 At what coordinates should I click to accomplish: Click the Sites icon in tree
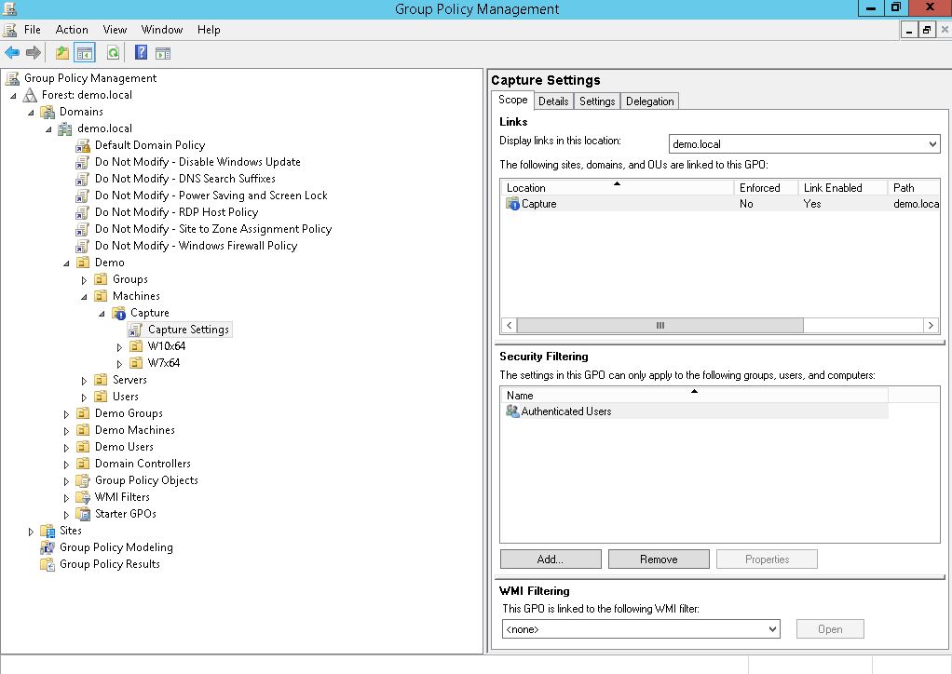click(48, 531)
